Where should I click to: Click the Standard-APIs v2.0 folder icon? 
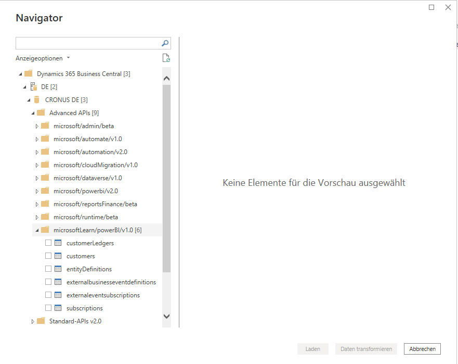pyautogui.click(x=41, y=321)
